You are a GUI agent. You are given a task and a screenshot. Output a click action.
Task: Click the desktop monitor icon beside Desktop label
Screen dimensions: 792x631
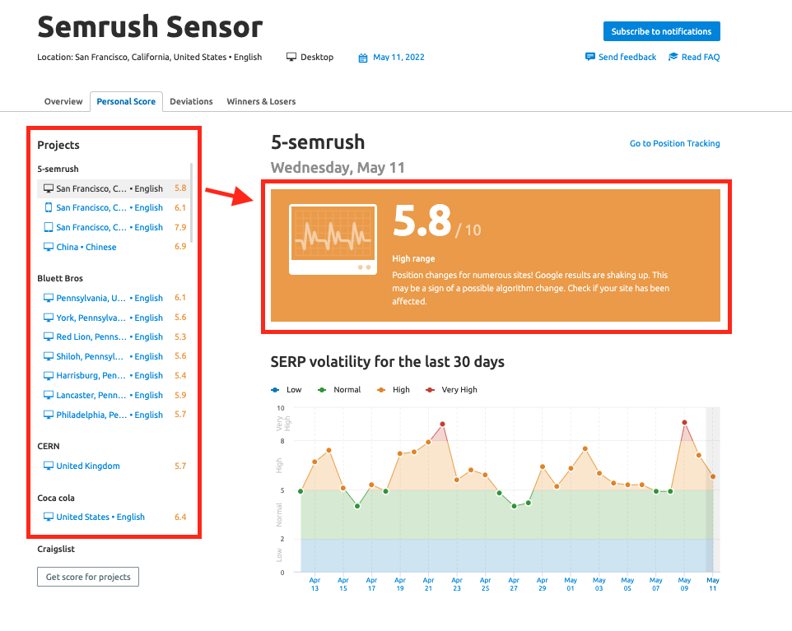(x=291, y=57)
